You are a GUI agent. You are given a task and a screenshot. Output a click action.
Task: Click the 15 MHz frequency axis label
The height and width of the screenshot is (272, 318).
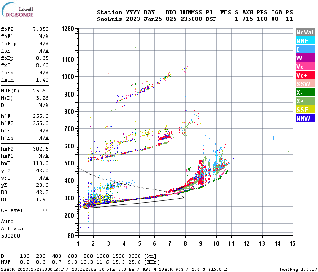tap(292, 243)
